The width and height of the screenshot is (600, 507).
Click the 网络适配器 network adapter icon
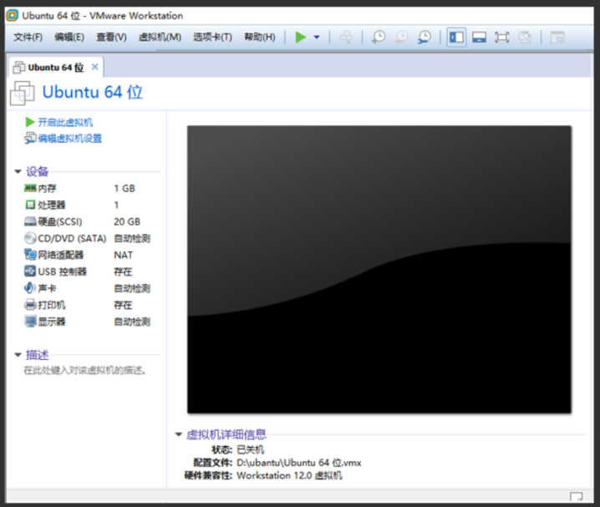point(30,255)
